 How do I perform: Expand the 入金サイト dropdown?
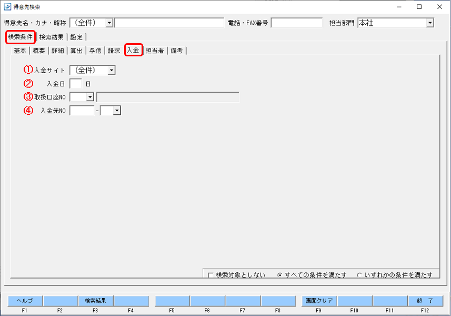click(112, 70)
